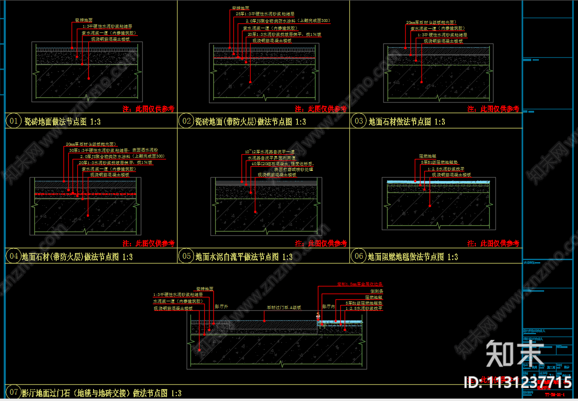578x401 pixels.
Task: Click the detail number 02 circle
Action: (x=186, y=121)
